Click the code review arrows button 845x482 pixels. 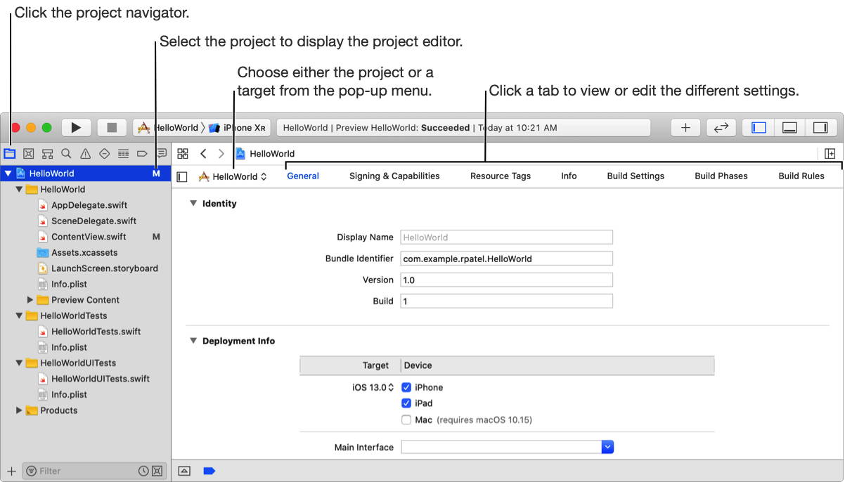point(721,127)
